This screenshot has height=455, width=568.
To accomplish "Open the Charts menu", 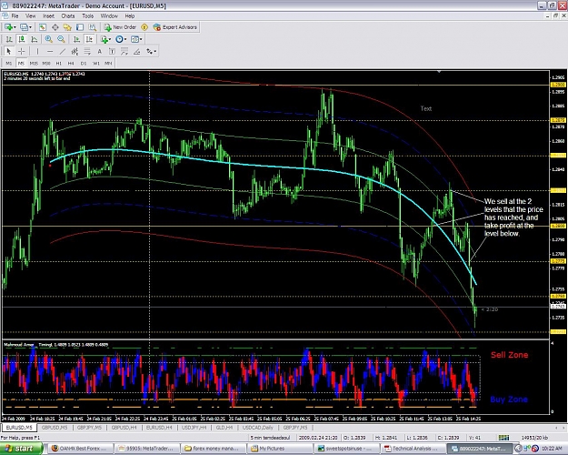I will coord(68,16).
